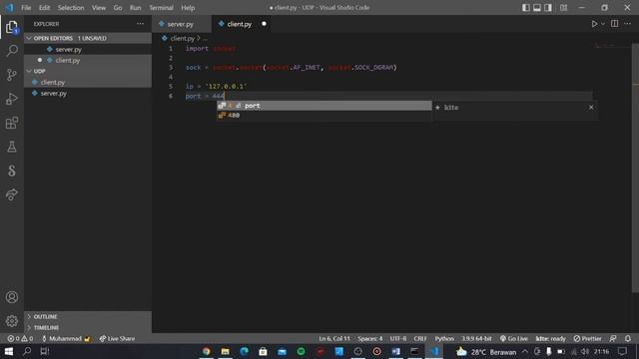This screenshot has height=359, width=639.
Task: Open the Edit menu
Action: 44,8
